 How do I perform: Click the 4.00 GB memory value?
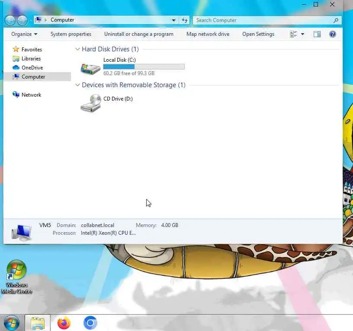[x=170, y=225]
